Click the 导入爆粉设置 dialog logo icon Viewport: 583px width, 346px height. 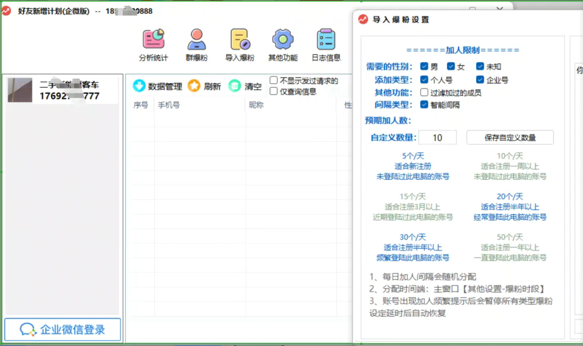(x=363, y=19)
